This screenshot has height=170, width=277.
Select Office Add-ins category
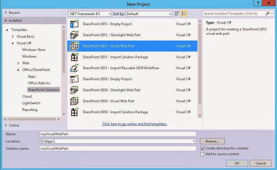click(x=39, y=83)
